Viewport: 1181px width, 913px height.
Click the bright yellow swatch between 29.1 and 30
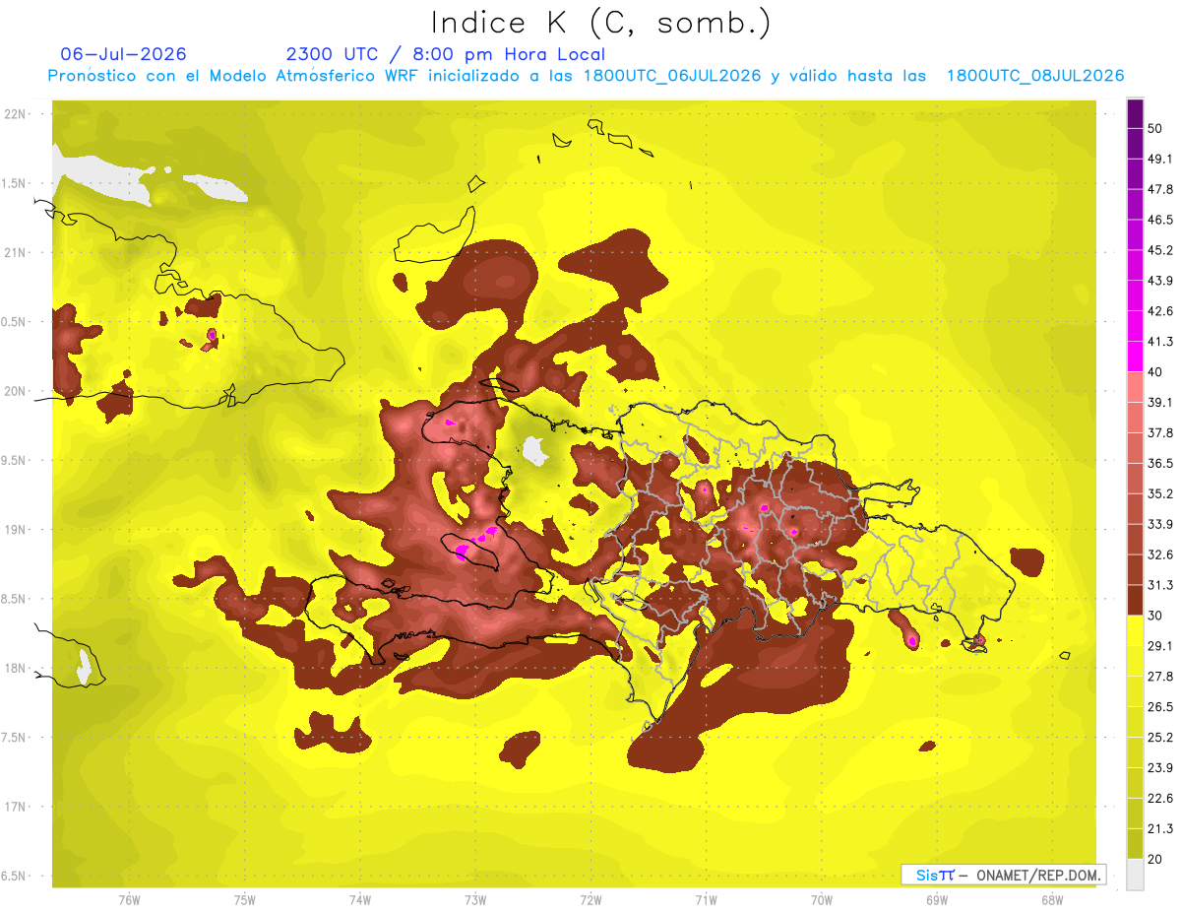point(1135,630)
